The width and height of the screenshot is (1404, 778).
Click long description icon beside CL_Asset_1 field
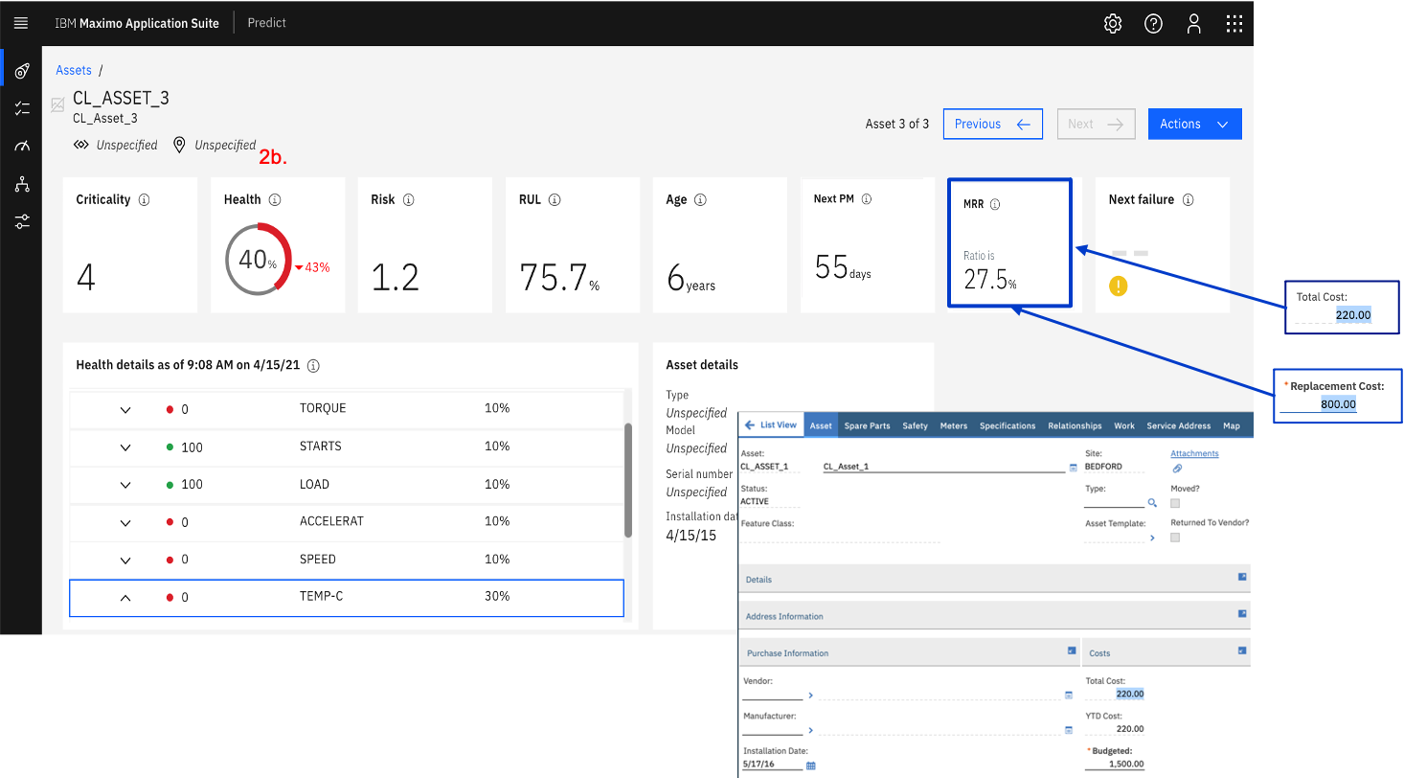pyautogui.click(x=1074, y=468)
